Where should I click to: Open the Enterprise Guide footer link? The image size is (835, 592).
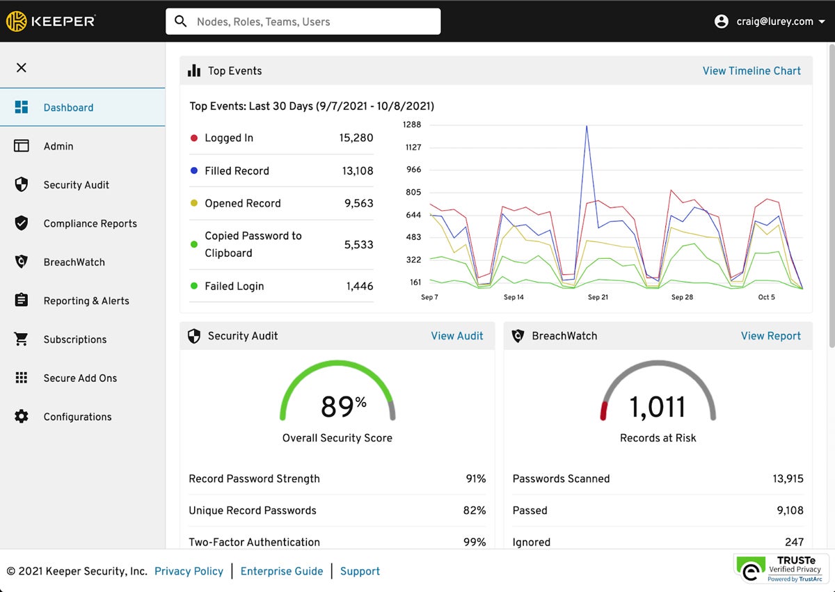coord(282,571)
